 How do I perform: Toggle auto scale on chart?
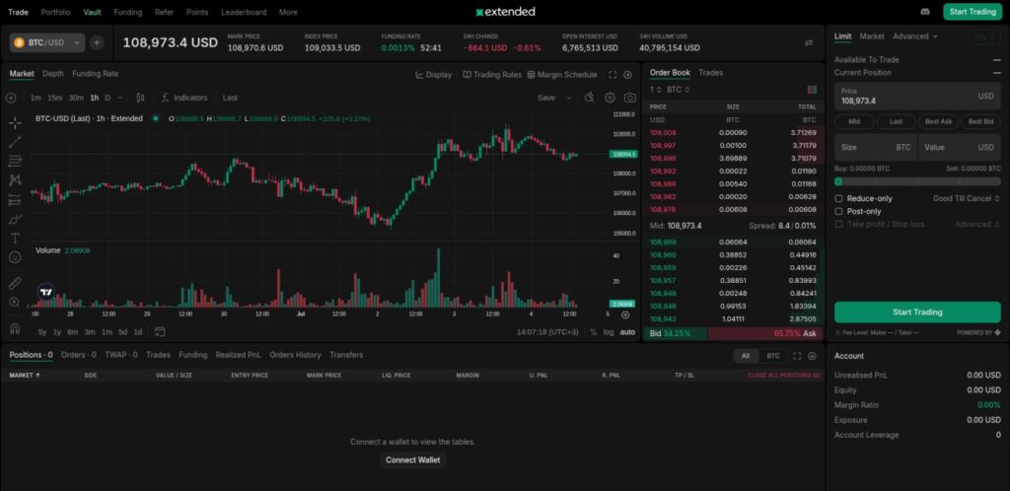pyautogui.click(x=627, y=332)
